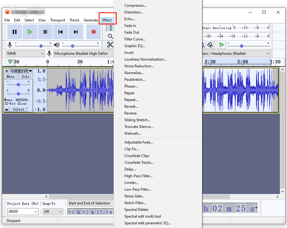The height and width of the screenshot is (228, 287).
Task: Click the Cut scissors icon
Action: point(110,45)
